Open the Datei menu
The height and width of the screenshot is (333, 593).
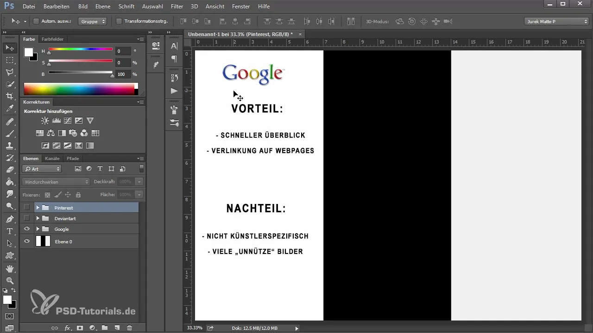[x=28, y=6]
